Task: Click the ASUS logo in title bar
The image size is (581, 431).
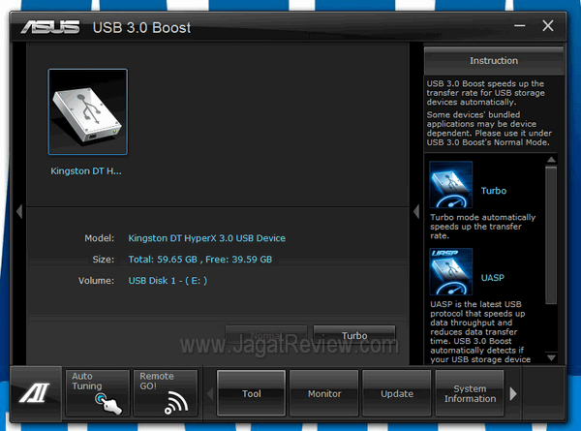Action: pos(50,27)
